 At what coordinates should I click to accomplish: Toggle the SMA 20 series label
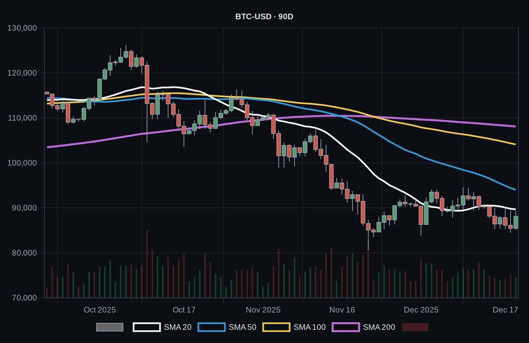178,327
